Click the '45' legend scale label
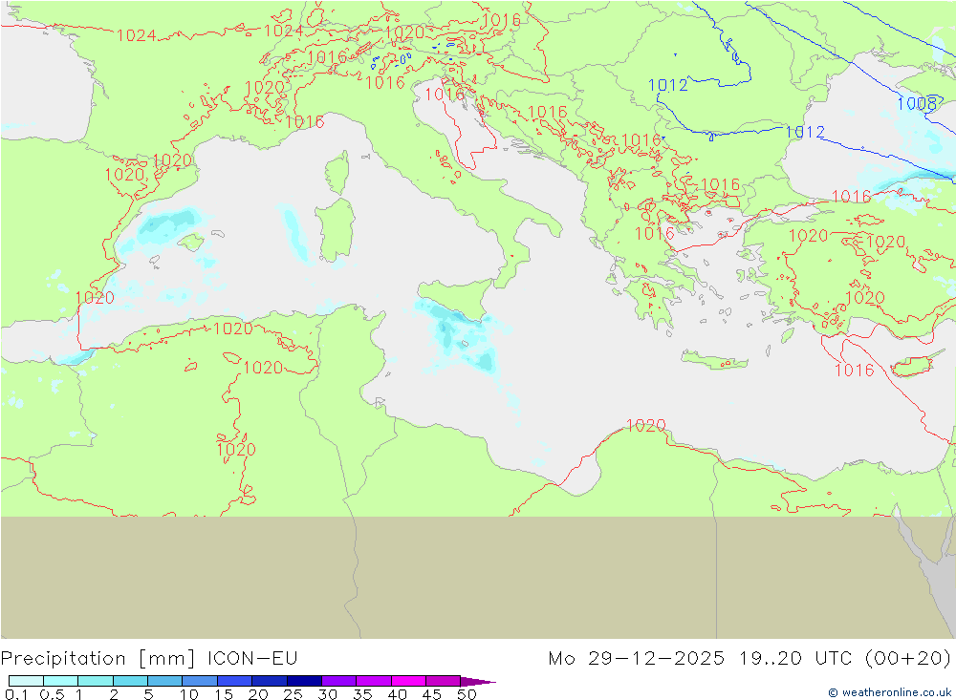956x700 pixels. [x=432, y=694]
